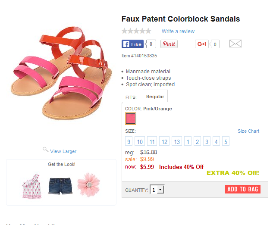The height and width of the screenshot is (225, 270).
Task: Select the Pink/Orange color swatch
Action: coord(131,119)
